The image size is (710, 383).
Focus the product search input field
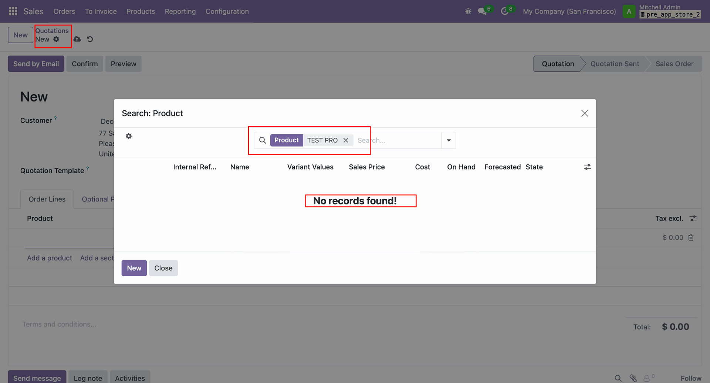(x=398, y=140)
